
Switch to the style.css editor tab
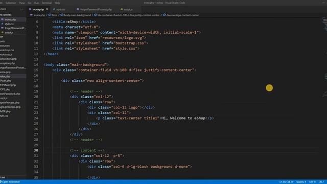click(60, 9)
